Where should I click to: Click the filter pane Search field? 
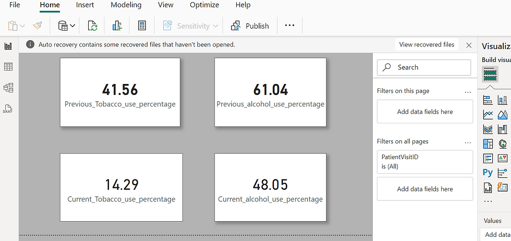pos(424,67)
